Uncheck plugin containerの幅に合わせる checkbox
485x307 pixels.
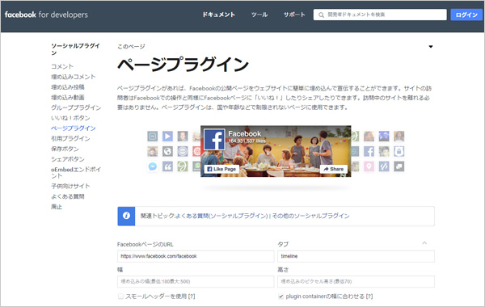pyautogui.click(x=280, y=296)
